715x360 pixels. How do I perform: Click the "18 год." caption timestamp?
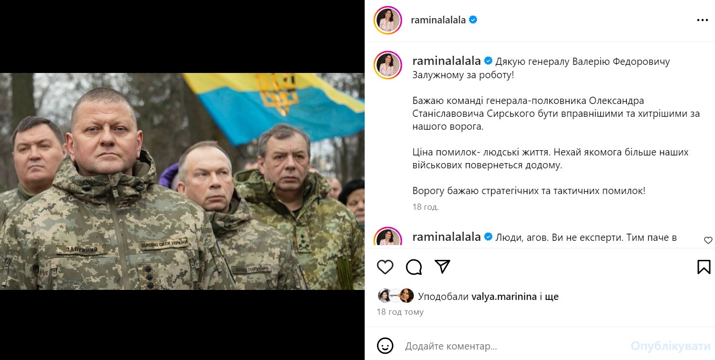click(x=425, y=207)
